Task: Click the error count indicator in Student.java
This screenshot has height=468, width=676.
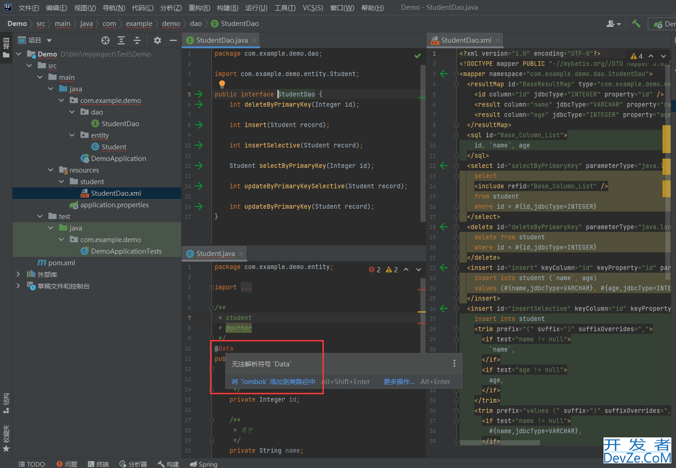Action: click(x=374, y=269)
